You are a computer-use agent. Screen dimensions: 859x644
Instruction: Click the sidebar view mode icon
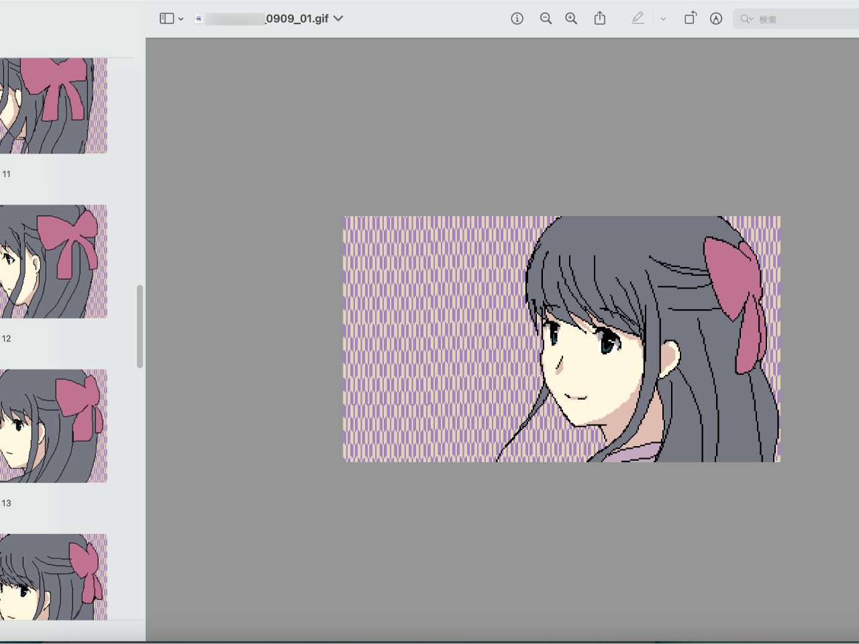(x=166, y=19)
